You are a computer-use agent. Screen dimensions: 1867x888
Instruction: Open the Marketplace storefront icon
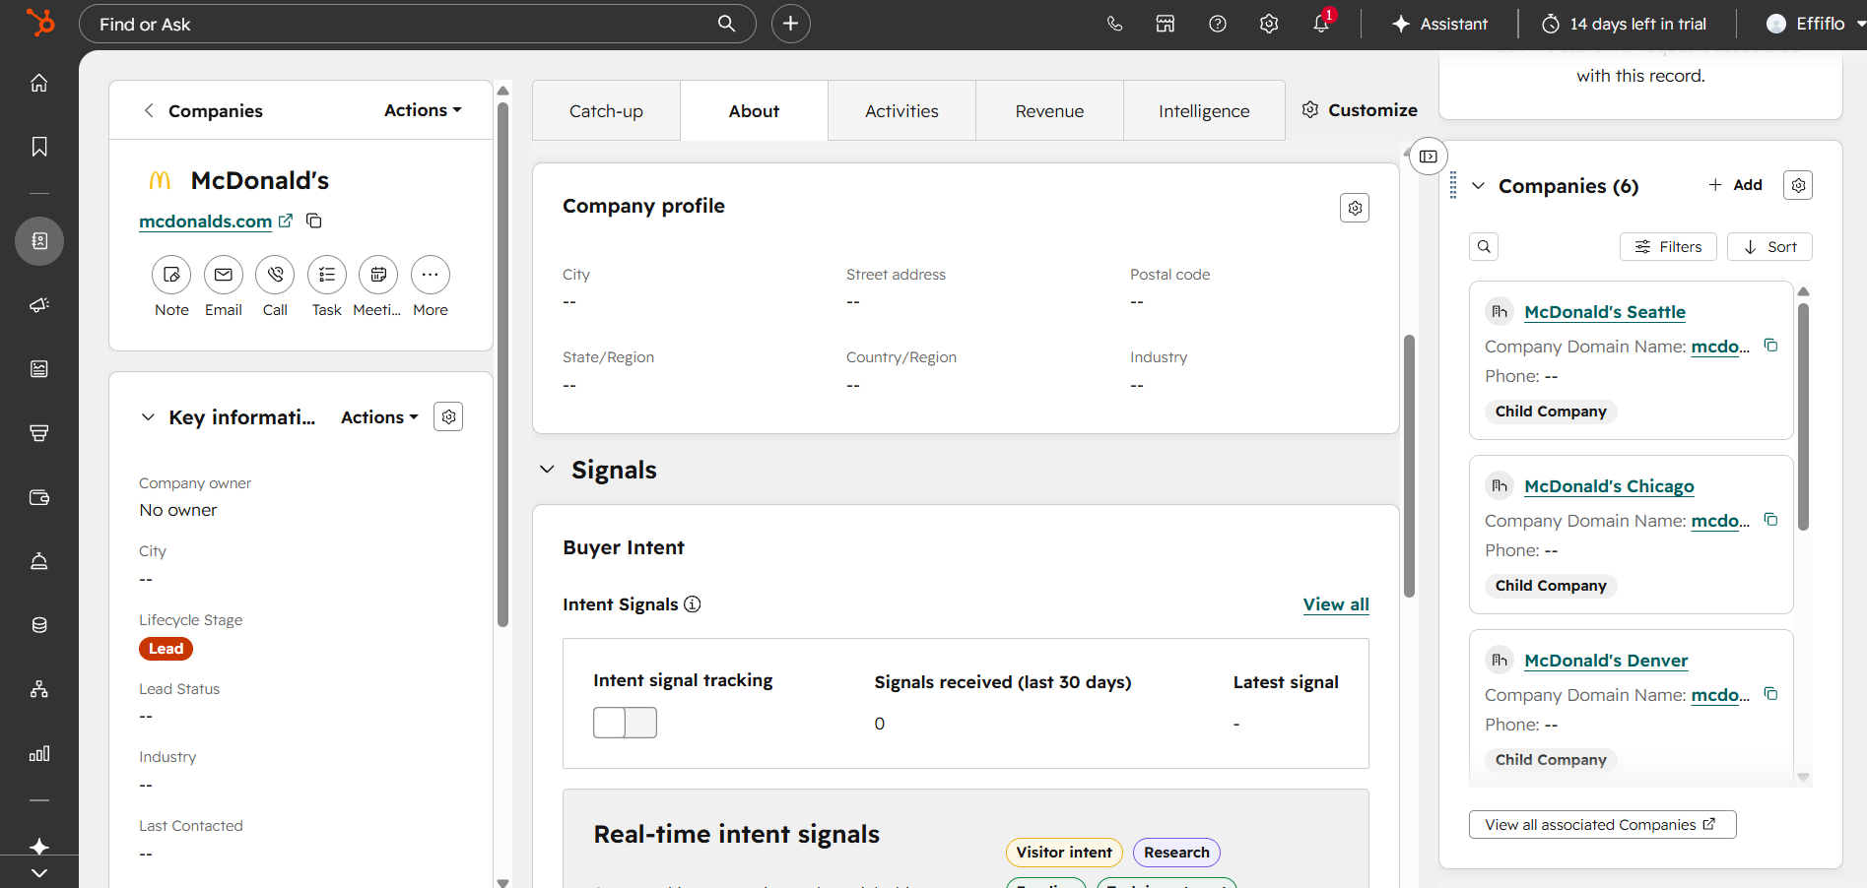tap(1166, 24)
